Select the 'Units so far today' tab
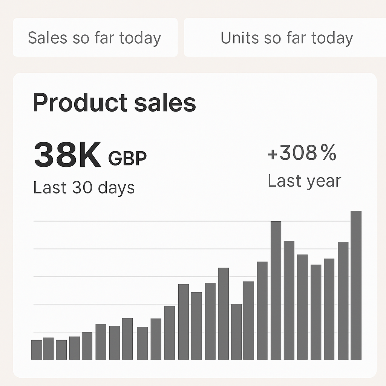386x386 pixels. pyautogui.click(x=286, y=38)
